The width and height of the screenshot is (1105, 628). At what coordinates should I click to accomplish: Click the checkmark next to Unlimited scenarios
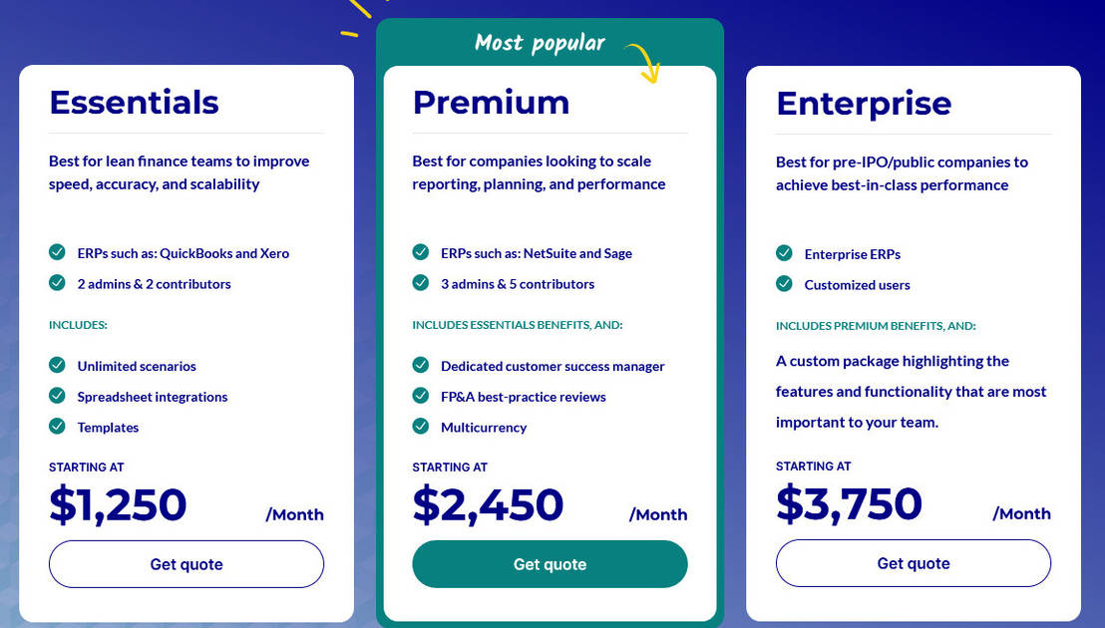pyautogui.click(x=57, y=366)
